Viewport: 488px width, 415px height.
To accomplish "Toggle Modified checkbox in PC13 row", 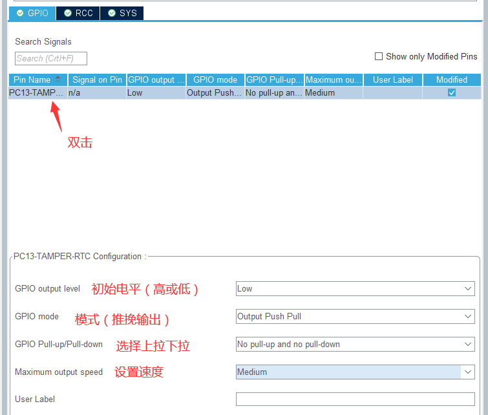I will pyautogui.click(x=452, y=93).
